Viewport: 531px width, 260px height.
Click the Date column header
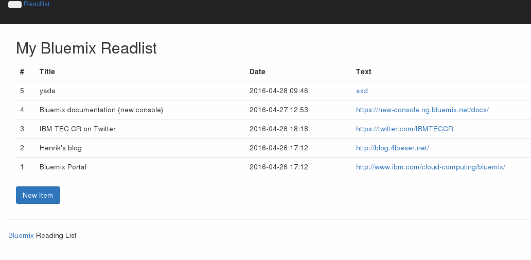257,72
